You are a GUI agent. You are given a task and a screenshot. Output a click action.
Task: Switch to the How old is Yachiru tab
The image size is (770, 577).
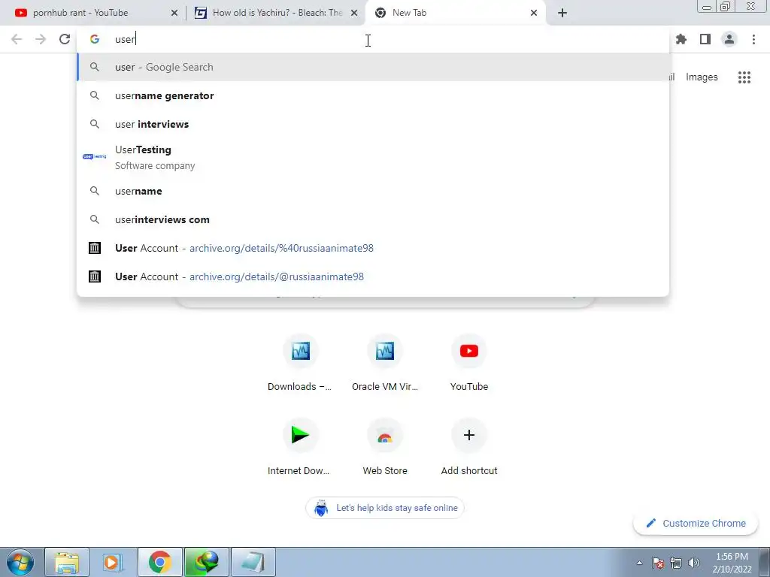[x=275, y=13]
